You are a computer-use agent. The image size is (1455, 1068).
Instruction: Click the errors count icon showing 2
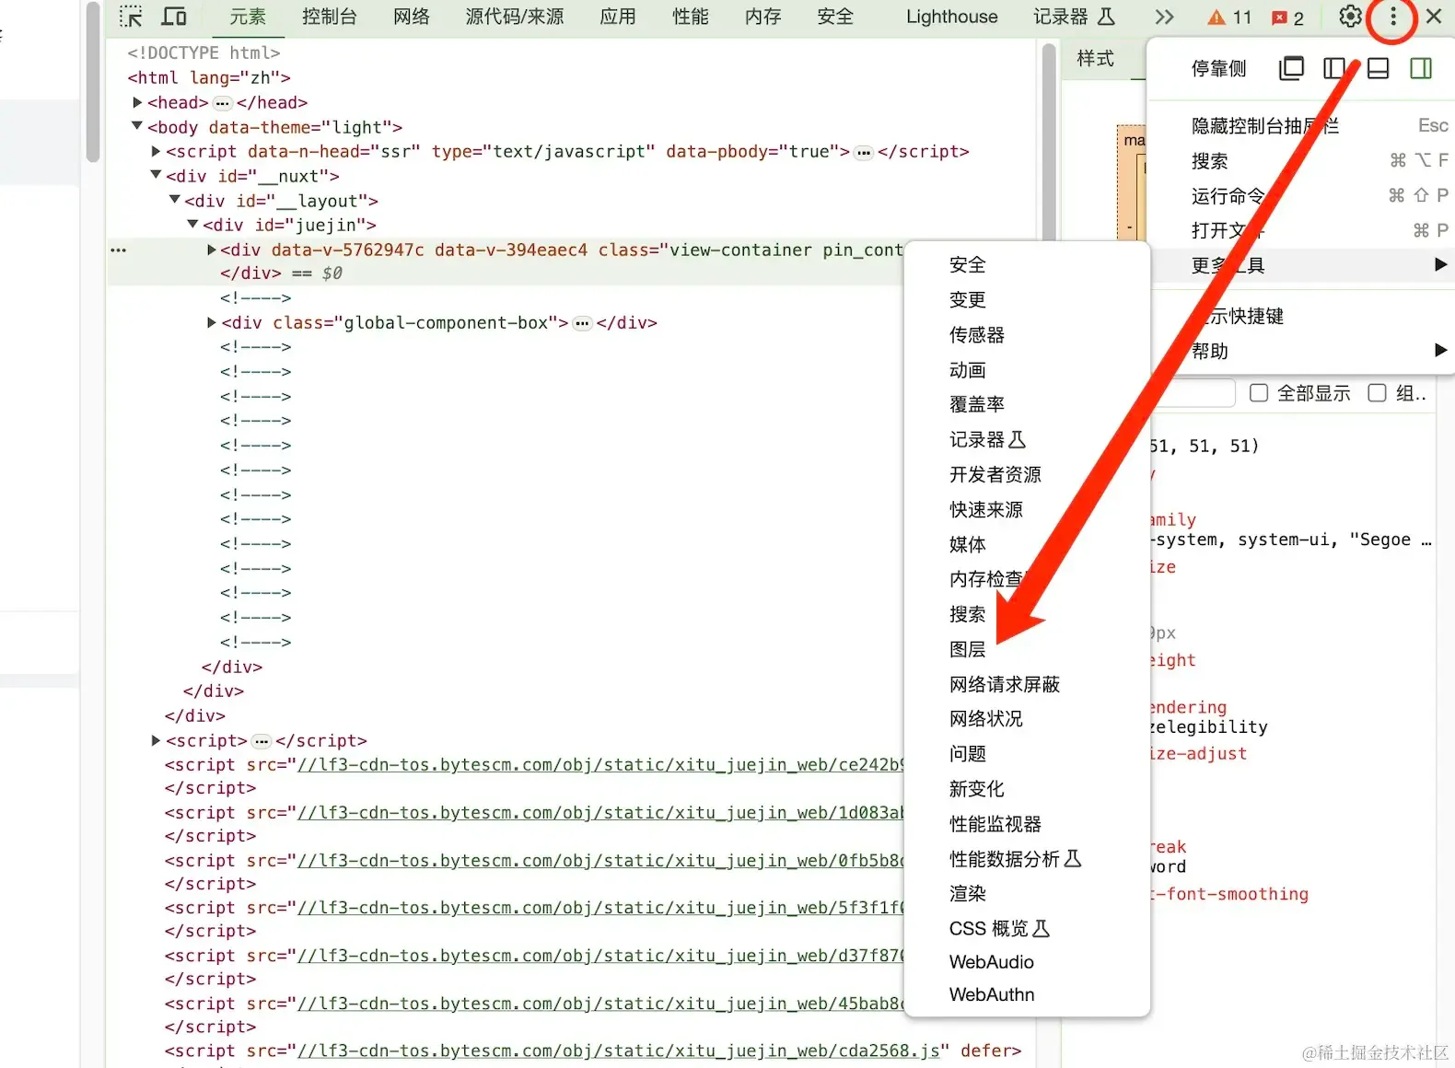1288,17
